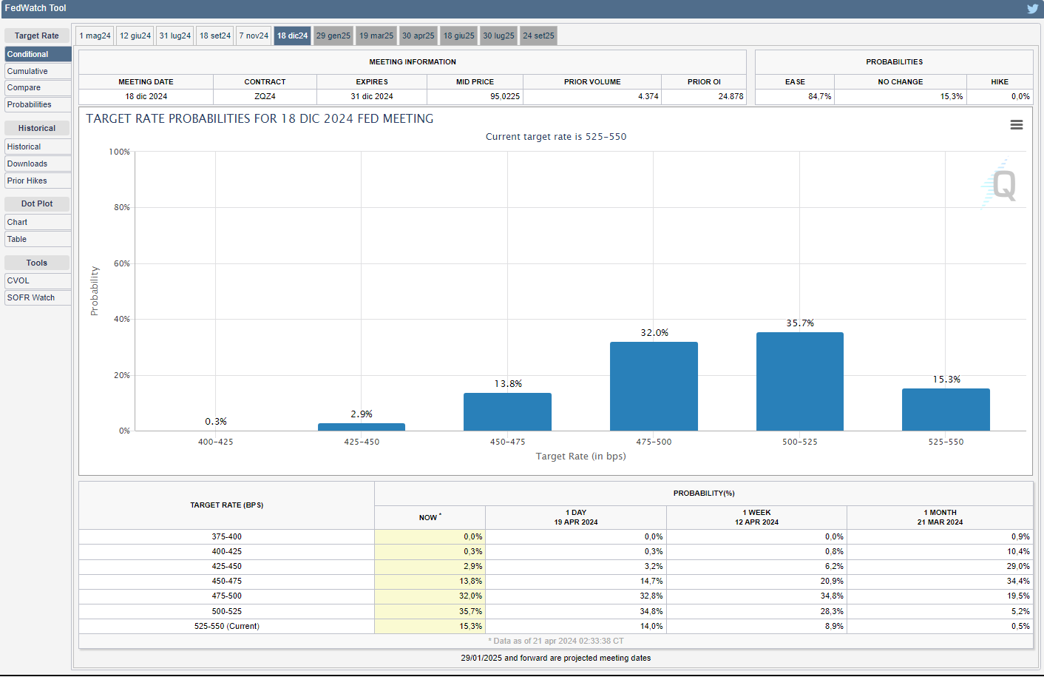Click the Twitter bird icon
The height and width of the screenshot is (677, 1044).
1032,9
